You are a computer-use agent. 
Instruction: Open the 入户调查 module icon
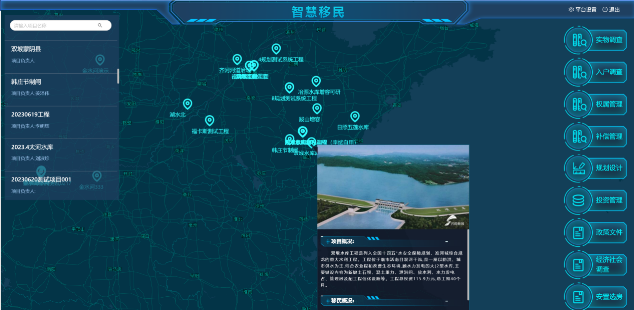[x=579, y=72]
